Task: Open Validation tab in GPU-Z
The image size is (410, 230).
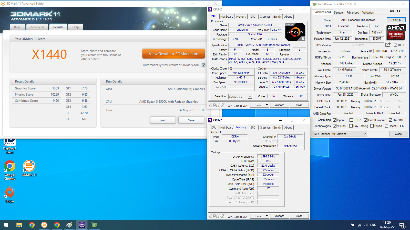Action: (x=368, y=12)
